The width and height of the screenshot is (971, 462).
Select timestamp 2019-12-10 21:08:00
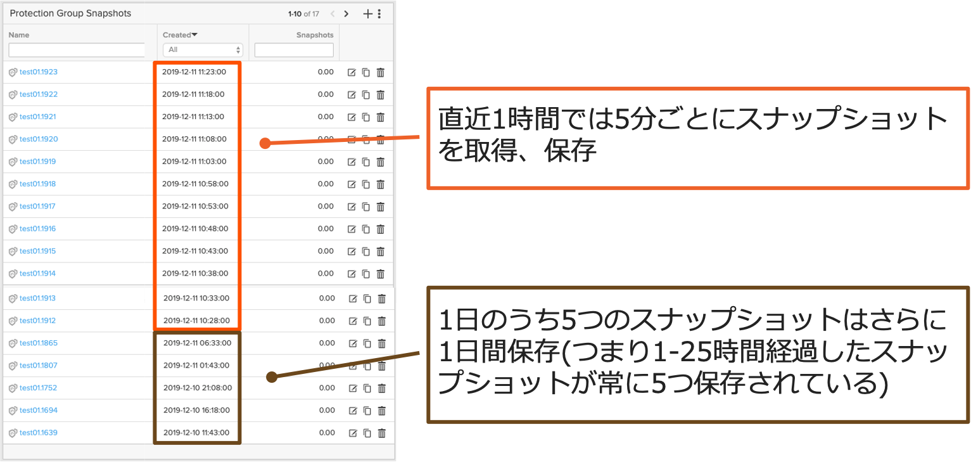pos(197,388)
